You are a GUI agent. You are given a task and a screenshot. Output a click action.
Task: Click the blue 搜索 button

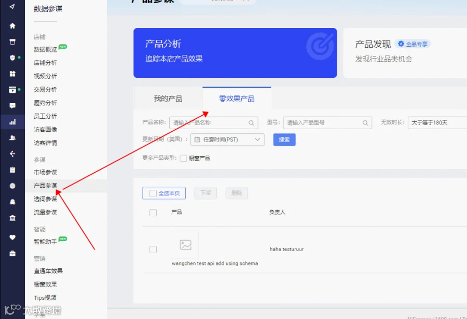284,140
